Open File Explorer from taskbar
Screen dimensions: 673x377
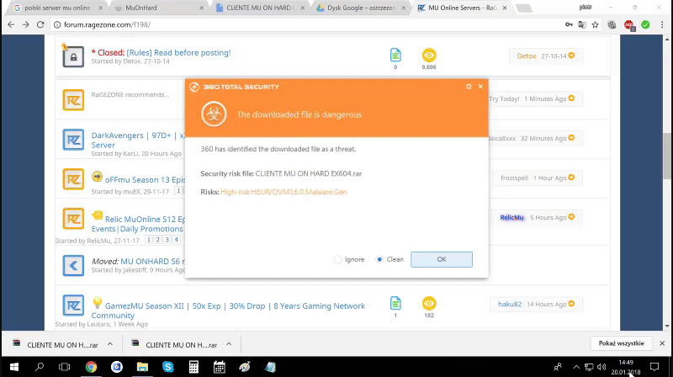pyautogui.click(x=142, y=367)
